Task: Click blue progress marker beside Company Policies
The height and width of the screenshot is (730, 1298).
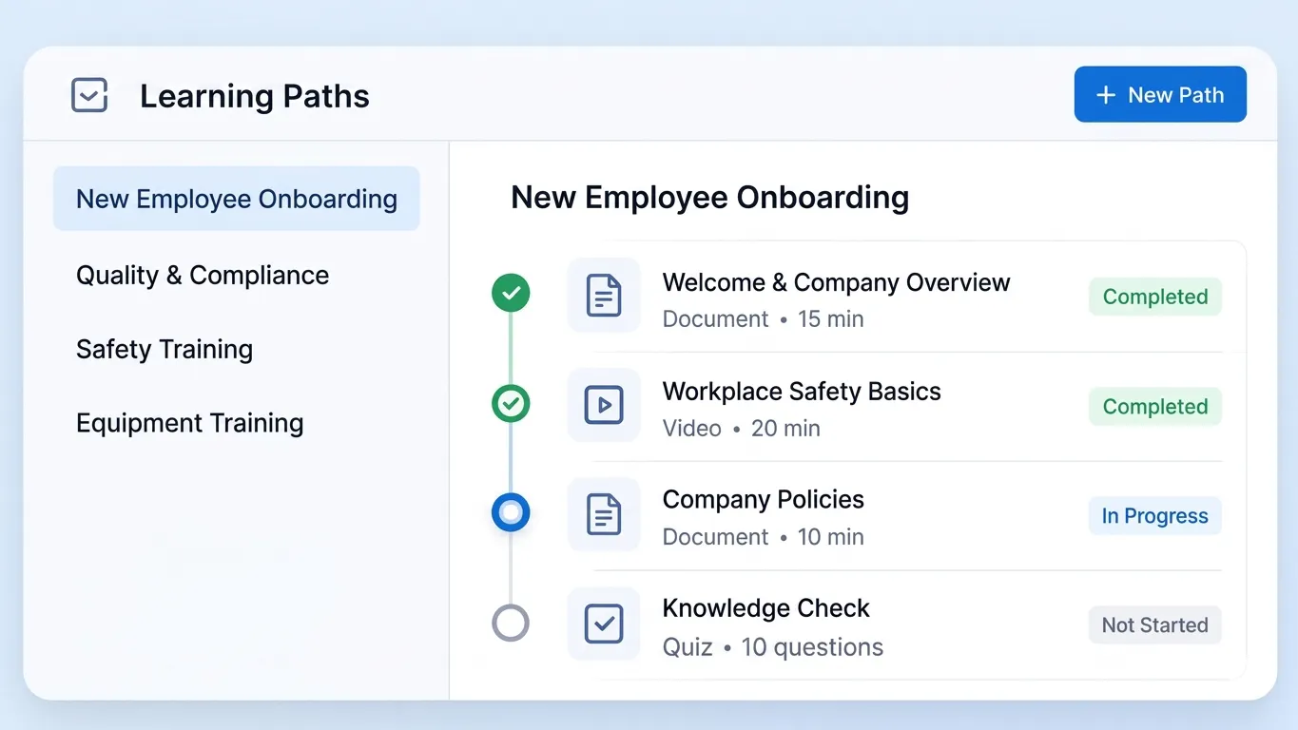Action: click(511, 513)
